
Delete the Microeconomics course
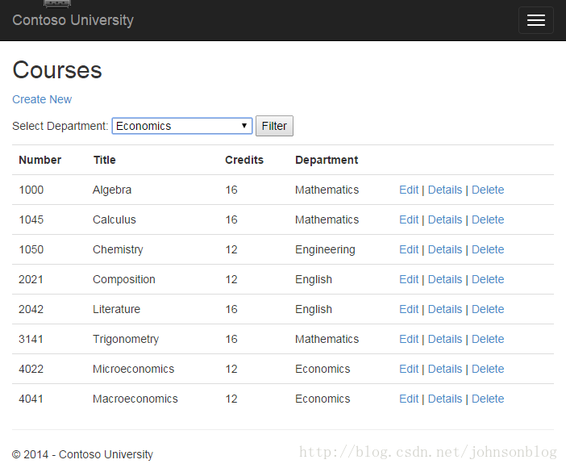click(x=488, y=369)
